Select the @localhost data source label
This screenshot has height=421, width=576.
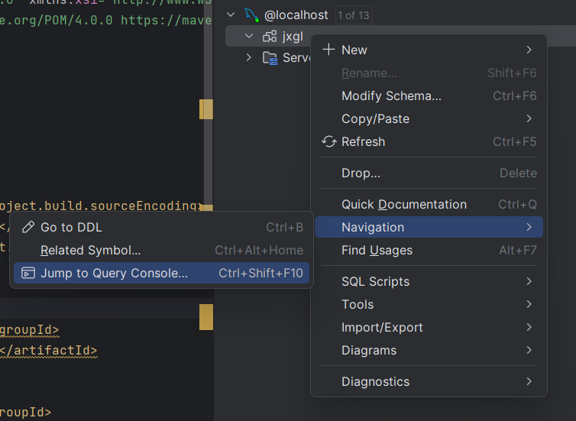click(x=296, y=15)
